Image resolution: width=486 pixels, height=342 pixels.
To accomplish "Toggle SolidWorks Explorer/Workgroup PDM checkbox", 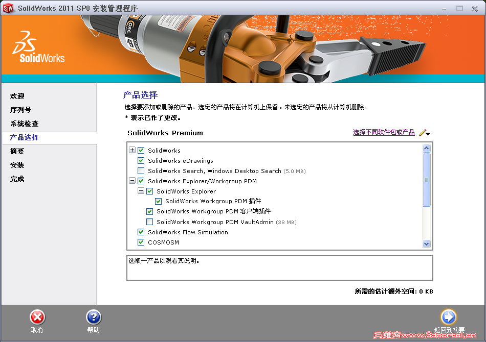I will pos(141,181).
